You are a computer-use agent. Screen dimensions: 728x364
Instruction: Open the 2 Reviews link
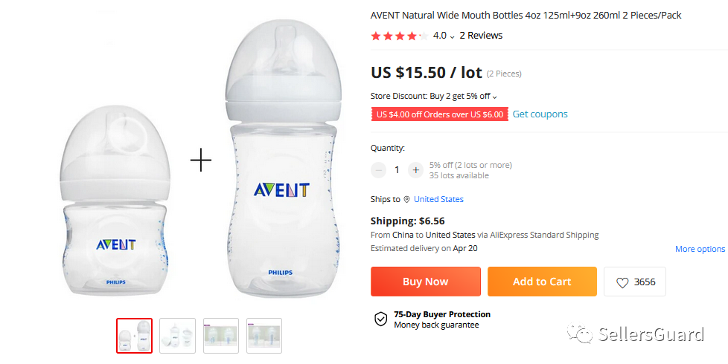pos(481,36)
